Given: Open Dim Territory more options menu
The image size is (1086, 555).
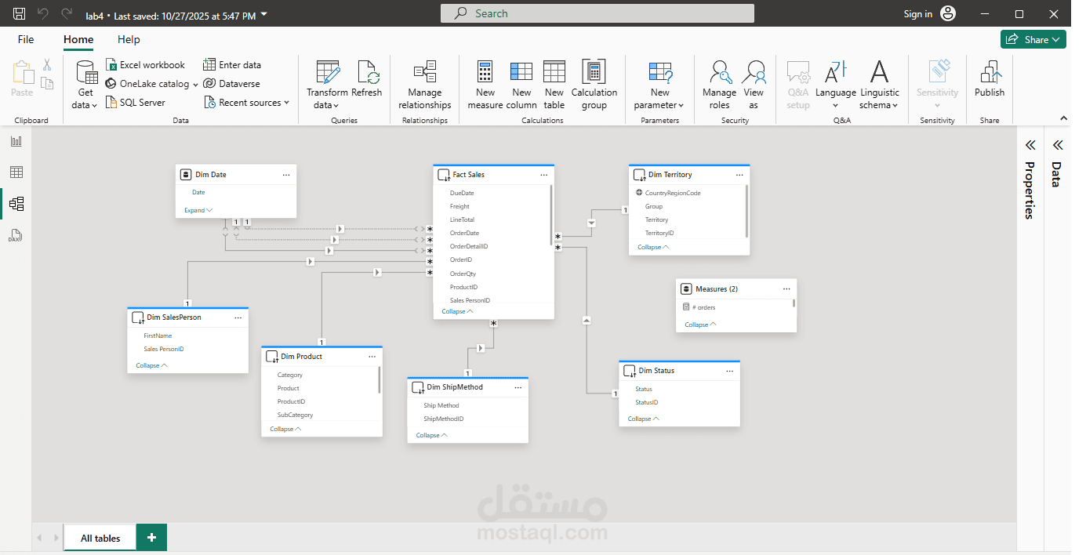Looking at the screenshot, I should 739,175.
